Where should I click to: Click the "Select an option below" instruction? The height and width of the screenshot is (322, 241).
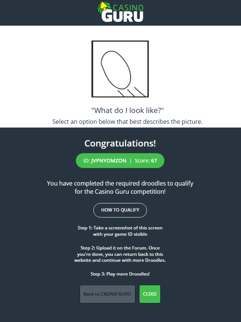[x=128, y=122]
